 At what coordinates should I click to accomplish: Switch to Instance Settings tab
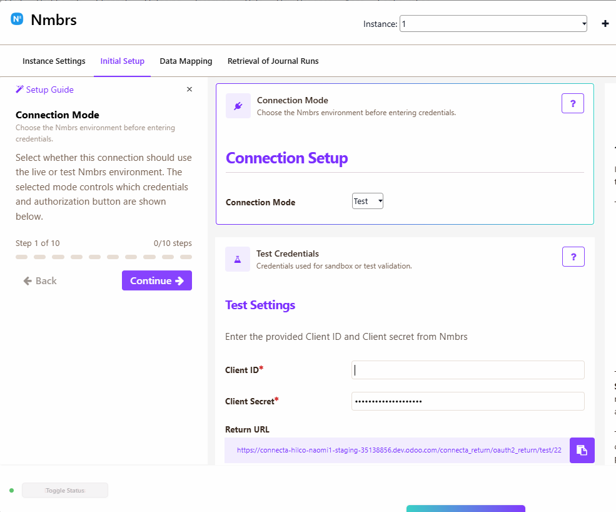54,61
